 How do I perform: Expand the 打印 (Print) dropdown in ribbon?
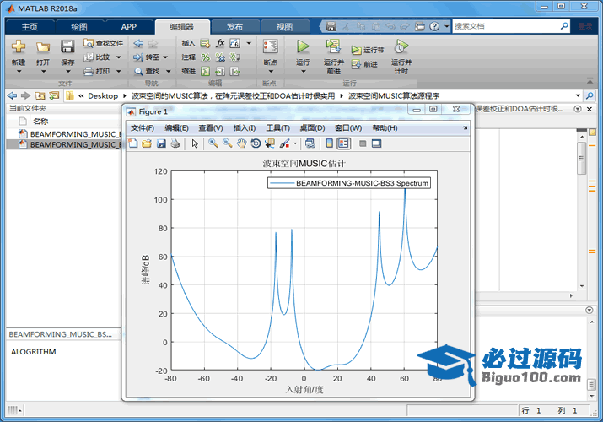(x=119, y=71)
